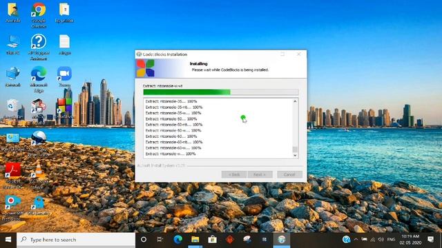Click the install log scrollbar thumb
The height and width of the screenshot is (248, 442).
coord(295,149)
